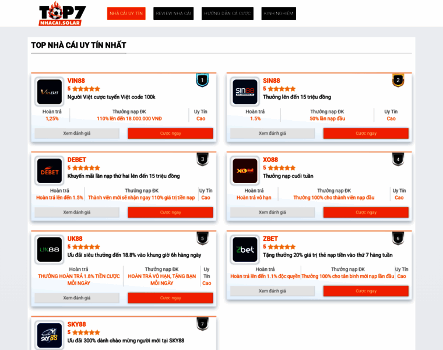This screenshot has width=443, height=350.
Task: Open the XO88 title link
Action: click(270, 160)
